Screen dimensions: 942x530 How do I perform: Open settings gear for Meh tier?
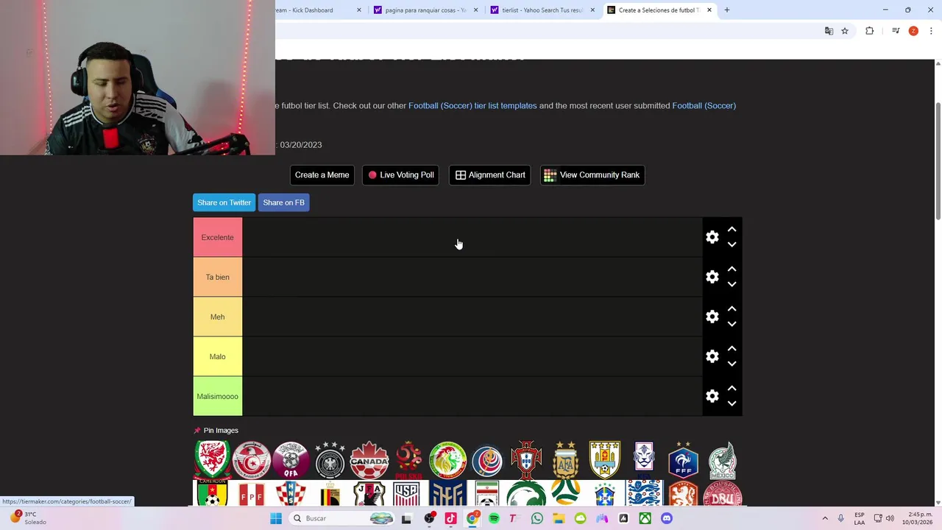pyautogui.click(x=712, y=317)
